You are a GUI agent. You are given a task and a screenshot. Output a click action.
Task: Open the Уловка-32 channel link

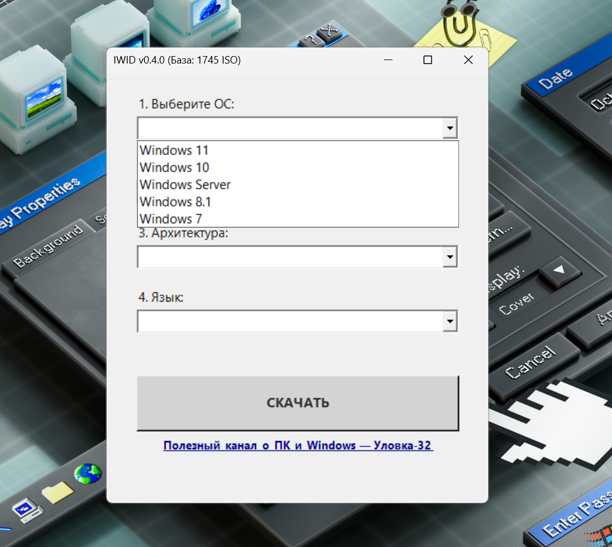[298, 445]
